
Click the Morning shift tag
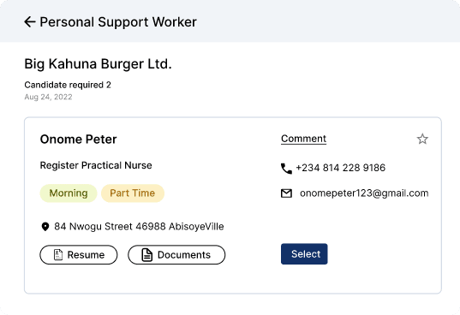(x=69, y=193)
